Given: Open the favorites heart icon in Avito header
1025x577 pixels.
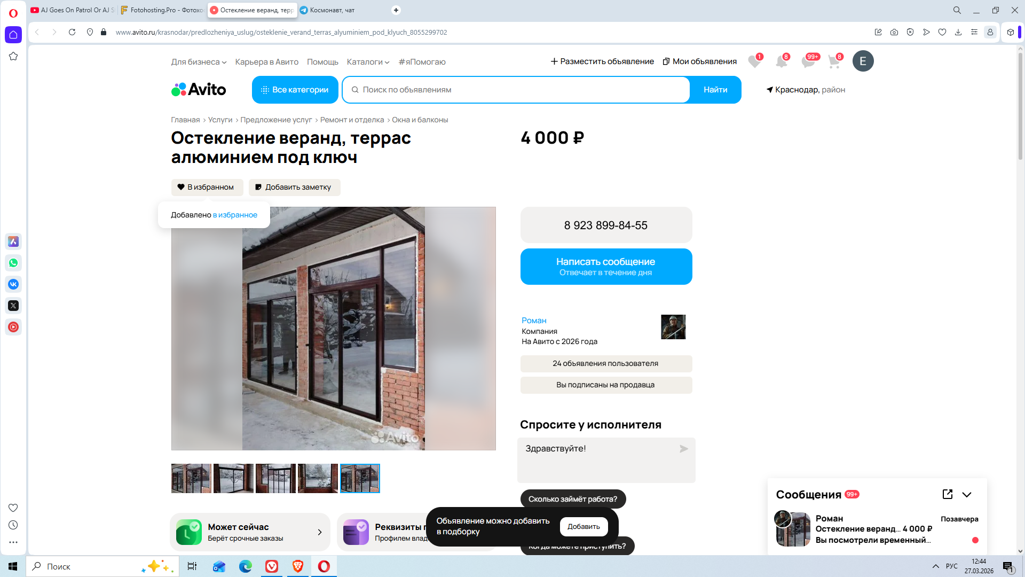Looking at the screenshot, I should [x=754, y=61].
